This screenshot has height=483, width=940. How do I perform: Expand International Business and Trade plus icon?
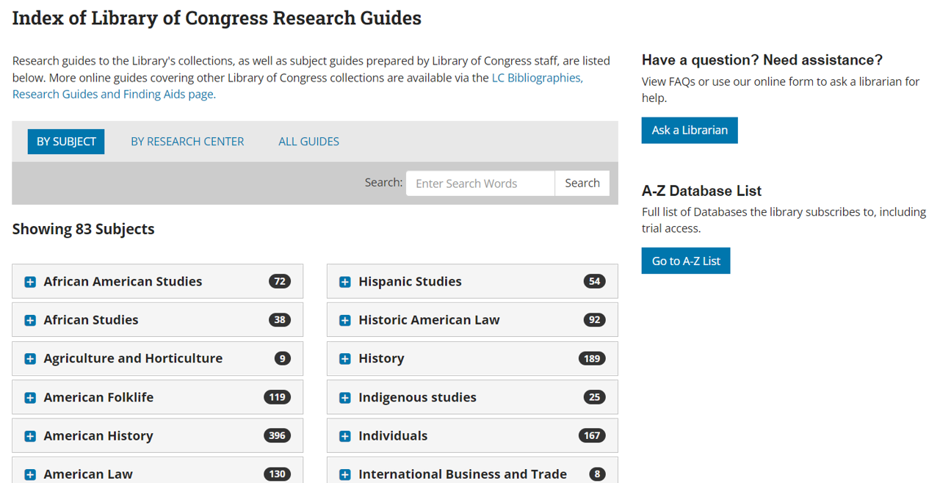pos(344,475)
